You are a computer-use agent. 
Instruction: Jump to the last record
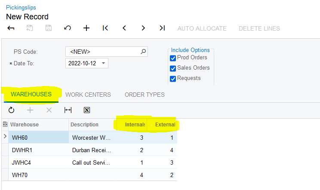[x=162, y=28]
